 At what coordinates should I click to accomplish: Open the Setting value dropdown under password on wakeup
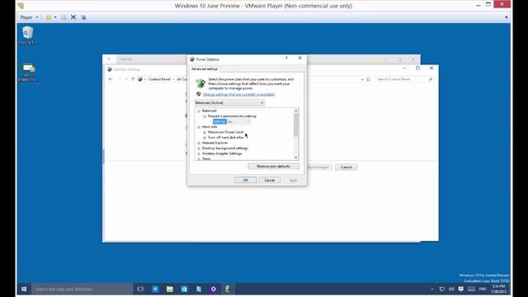pyautogui.click(x=238, y=121)
